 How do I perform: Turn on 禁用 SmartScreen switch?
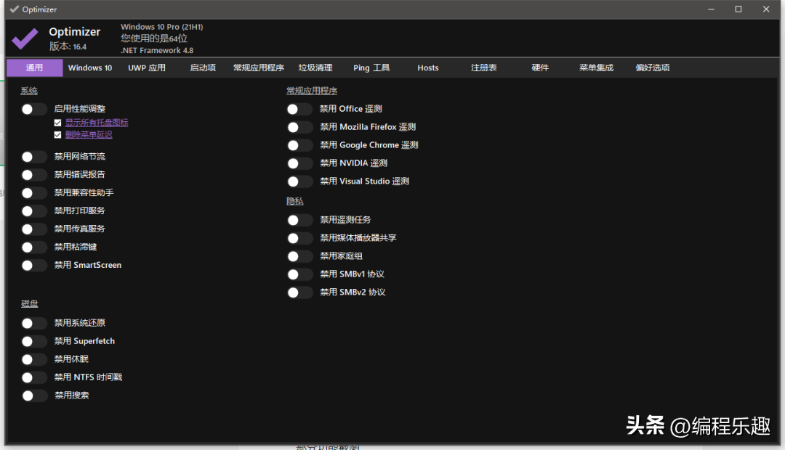(33, 265)
